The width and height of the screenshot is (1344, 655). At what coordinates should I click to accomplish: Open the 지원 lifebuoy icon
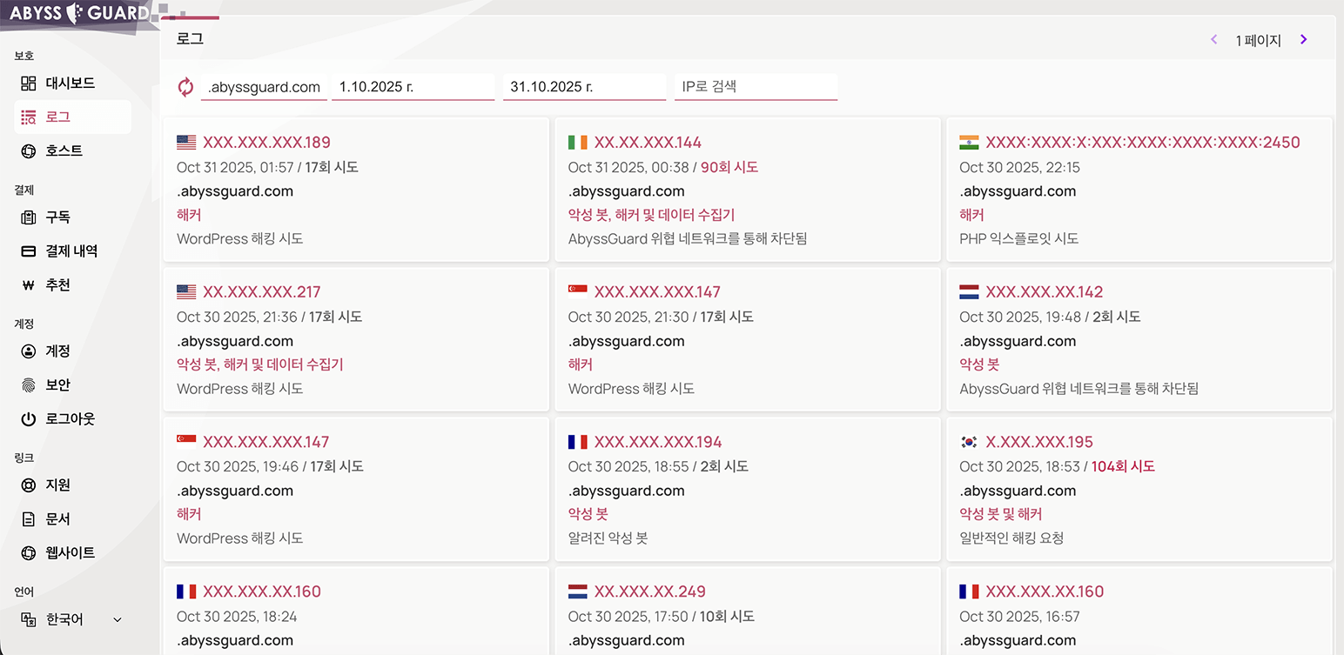point(29,485)
